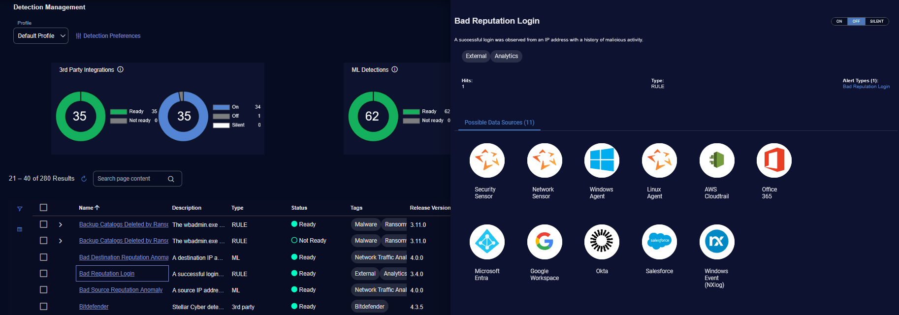Viewport: 899px width, 315px height.
Task: Open first Backup Catalogs Deleted link (Ready)
Action: click(124, 224)
